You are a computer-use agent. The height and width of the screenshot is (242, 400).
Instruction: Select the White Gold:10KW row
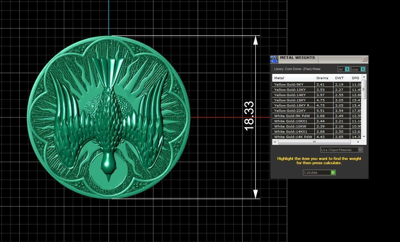point(317,126)
